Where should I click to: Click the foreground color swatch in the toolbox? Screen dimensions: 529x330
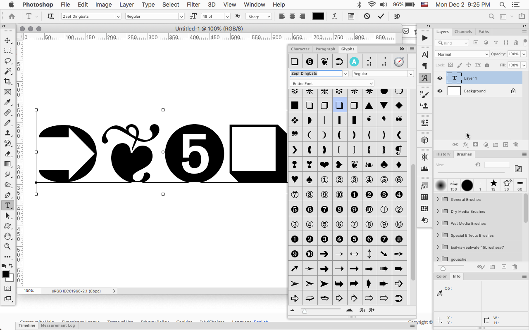(x=5, y=274)
